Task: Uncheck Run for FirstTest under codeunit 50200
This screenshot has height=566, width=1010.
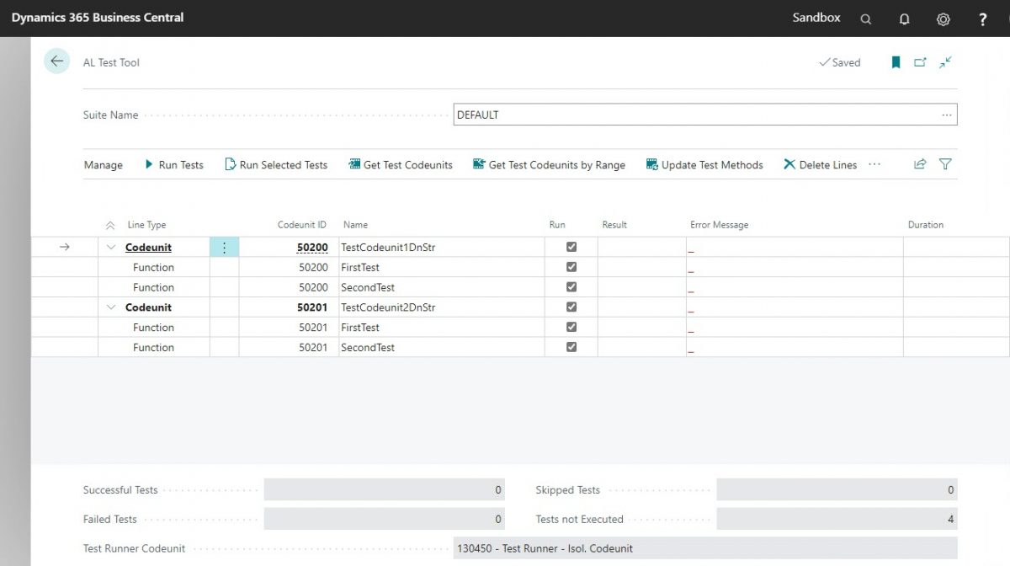Action: 571,267
